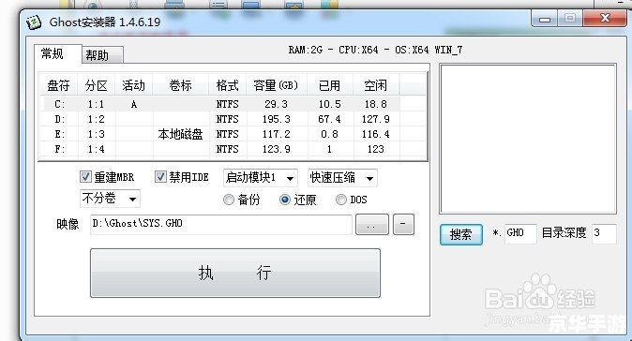This screenshot has width=632, height=341.
Task: Click the 容量(GB) column header
Action: click(x=276, y=85)
